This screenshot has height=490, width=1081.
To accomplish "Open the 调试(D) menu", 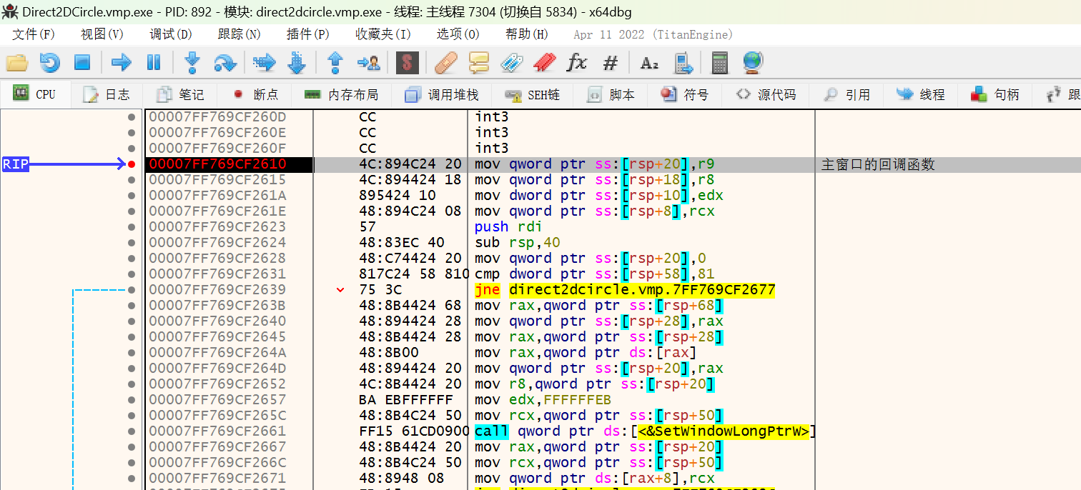I will pos(171,34).
